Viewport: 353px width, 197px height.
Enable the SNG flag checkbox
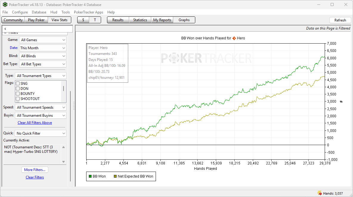point(18,84)
